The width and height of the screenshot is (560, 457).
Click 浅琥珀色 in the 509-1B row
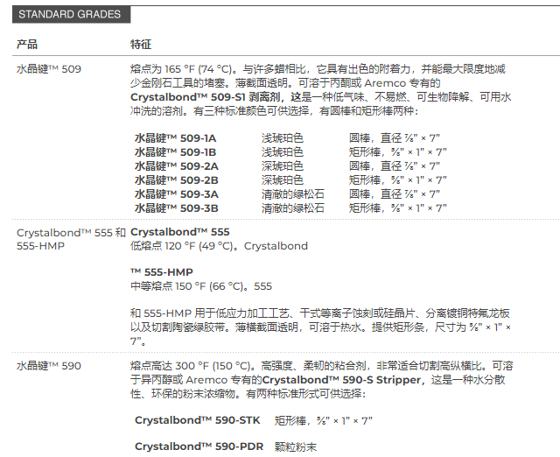tap(282, 152)
